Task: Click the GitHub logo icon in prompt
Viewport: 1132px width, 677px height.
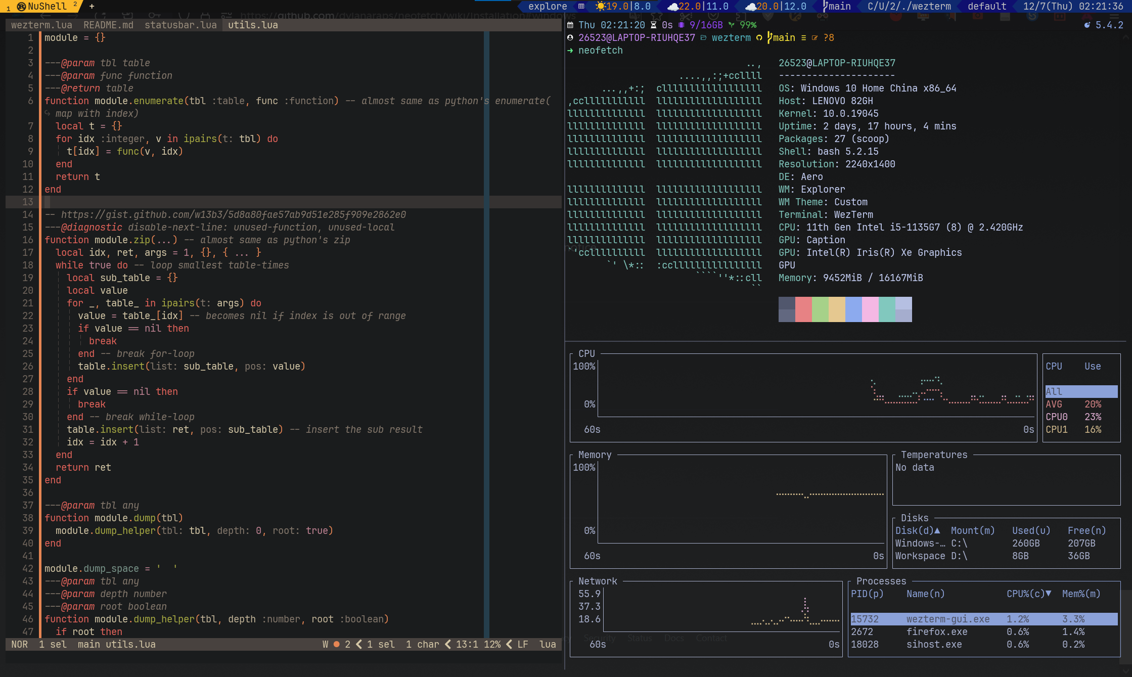Action: [x=759, y=38]
